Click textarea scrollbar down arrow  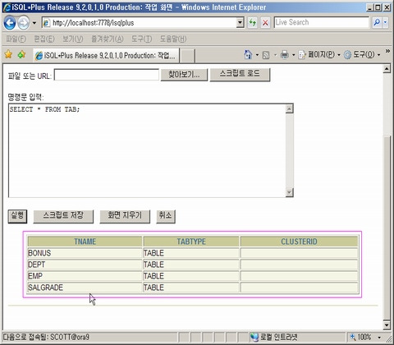[x=289, y=192]
